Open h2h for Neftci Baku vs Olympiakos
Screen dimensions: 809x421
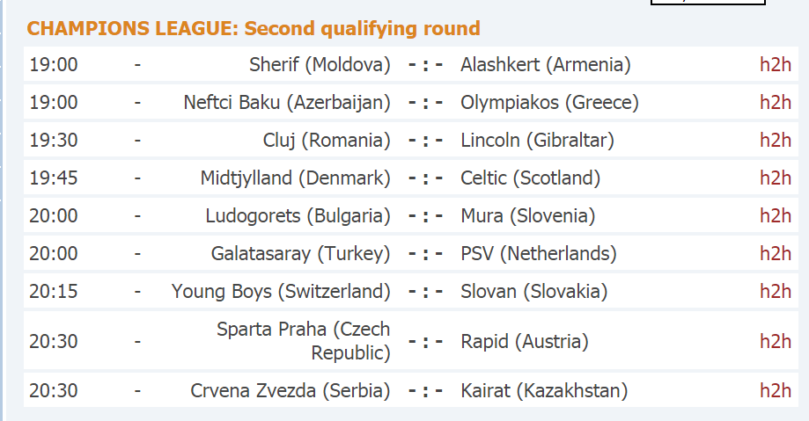(x=776, y=102)
